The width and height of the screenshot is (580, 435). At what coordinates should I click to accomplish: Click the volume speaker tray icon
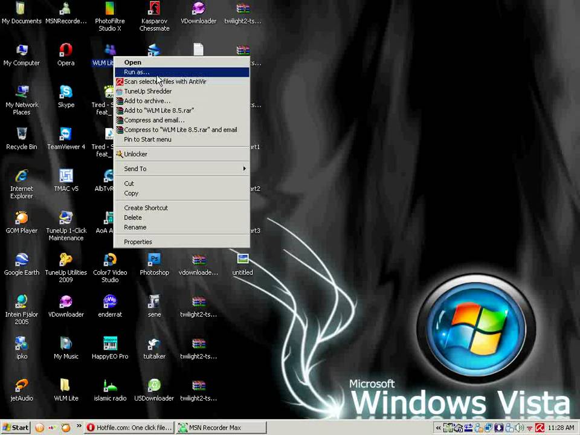(520, 428)
